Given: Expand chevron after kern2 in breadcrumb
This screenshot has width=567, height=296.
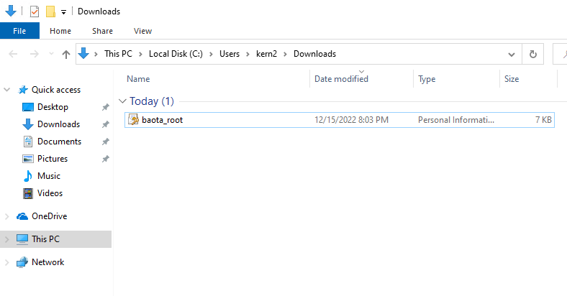Looking at the screenshot, I should [286, 54].
